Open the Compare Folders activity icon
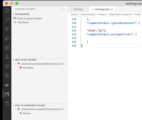Screen dimensions: 142x120 [x=7, y=94]
